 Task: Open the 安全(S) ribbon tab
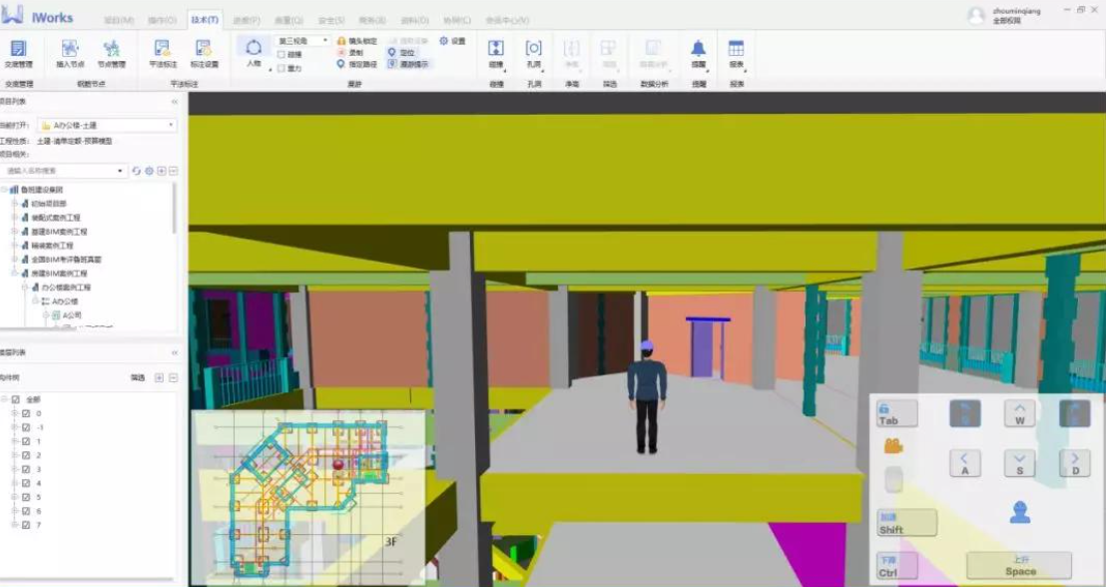click(331, 20)
